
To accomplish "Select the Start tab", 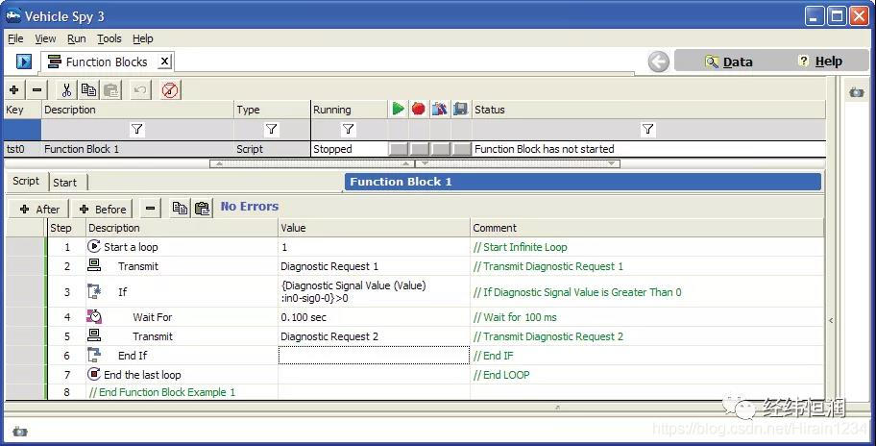I will [x=65, y=183].
